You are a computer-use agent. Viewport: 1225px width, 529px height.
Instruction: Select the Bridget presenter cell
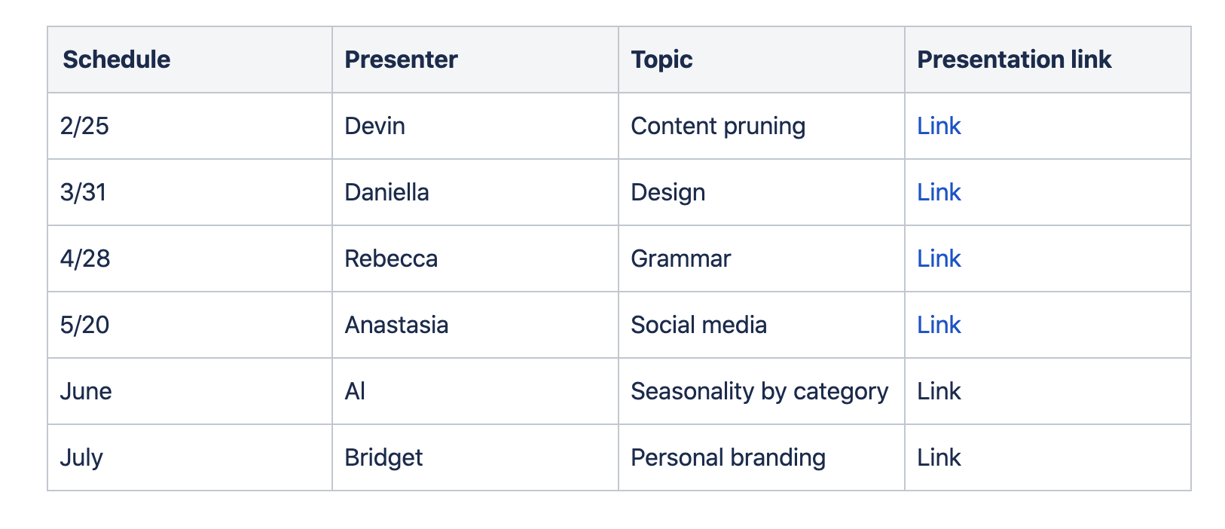point(383,457)
